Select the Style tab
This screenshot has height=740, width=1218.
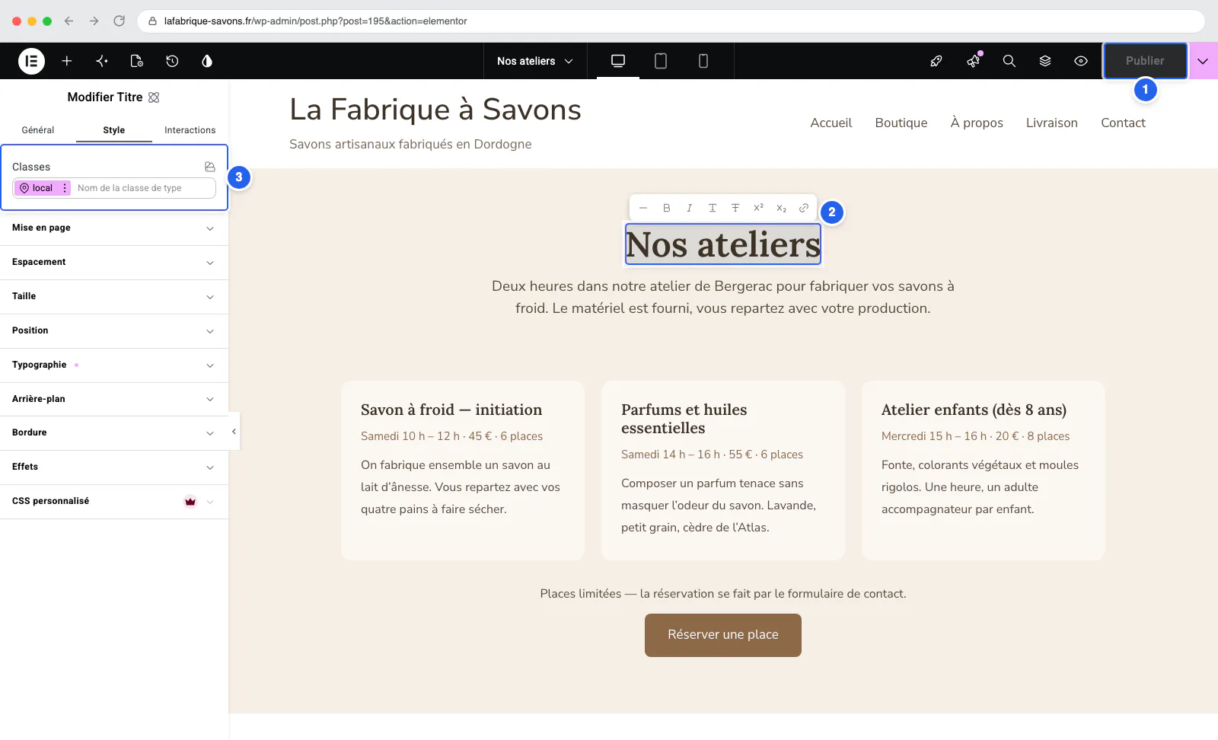pos(114,130)
